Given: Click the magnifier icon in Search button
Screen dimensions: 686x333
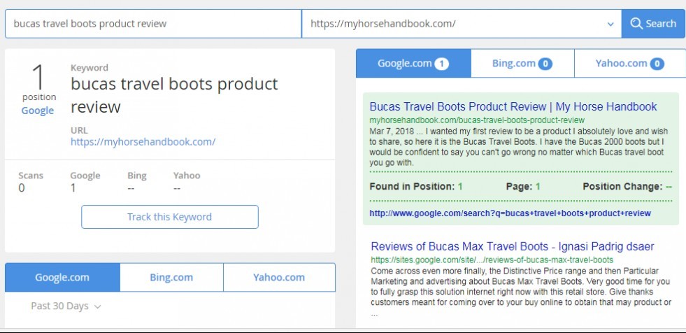Looking at the screenshot, I should click(x=636, y=23).
